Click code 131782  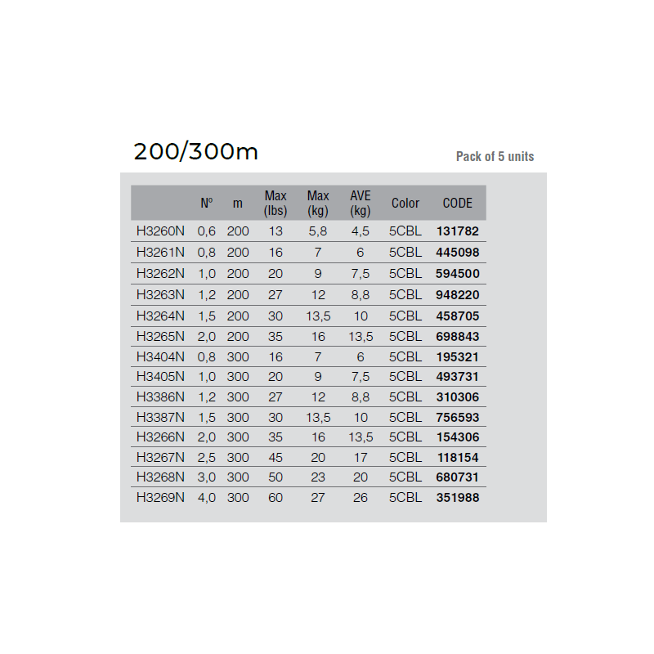458,231
